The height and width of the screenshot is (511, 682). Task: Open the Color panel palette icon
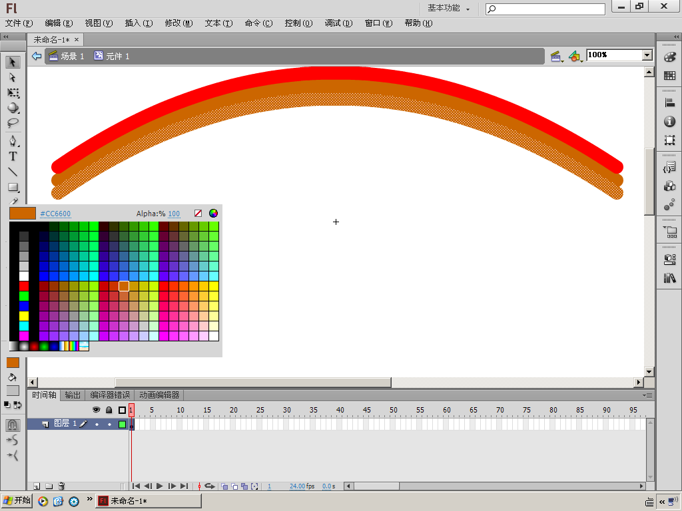click(669, 58)
